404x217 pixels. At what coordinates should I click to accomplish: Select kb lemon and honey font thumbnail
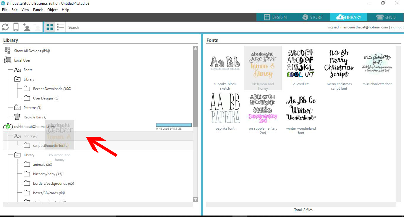pos(263,68)
